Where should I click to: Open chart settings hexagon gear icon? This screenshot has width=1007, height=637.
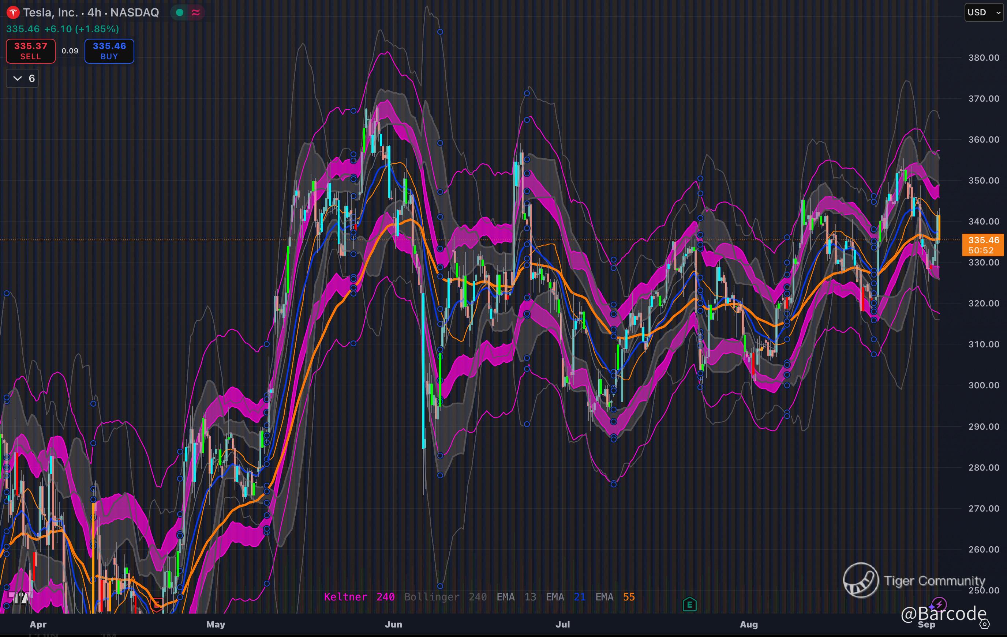tap(985, 625)
